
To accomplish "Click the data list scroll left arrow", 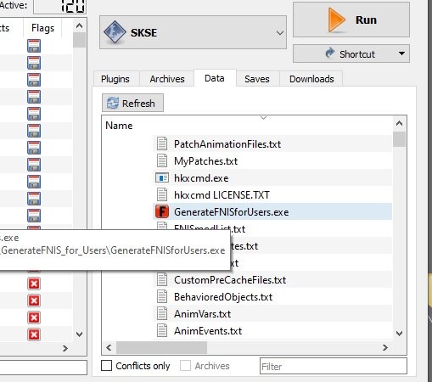I will point(109,347).
